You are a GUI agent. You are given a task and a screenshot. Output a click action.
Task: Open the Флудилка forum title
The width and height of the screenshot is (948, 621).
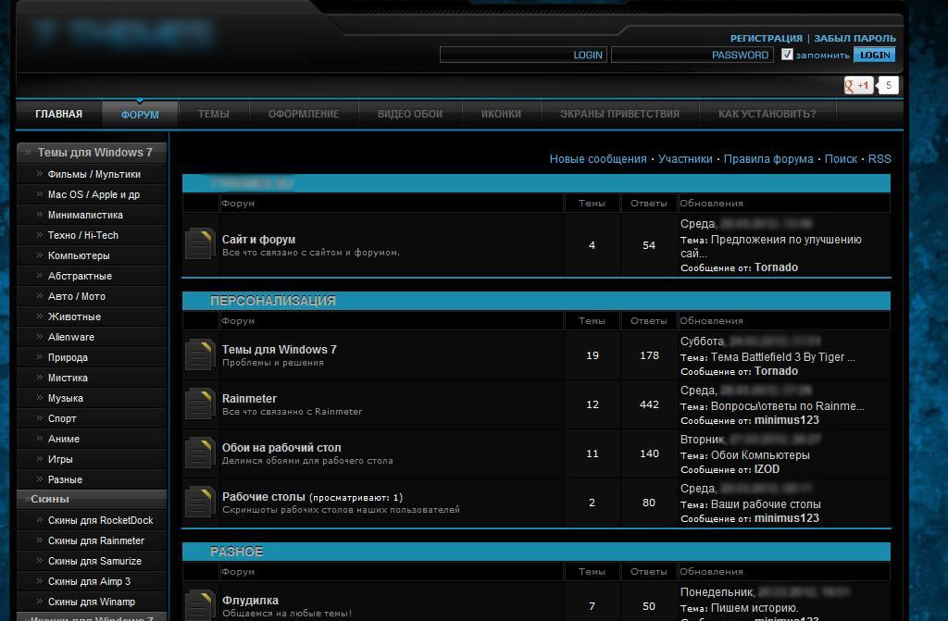coord(250,601)
